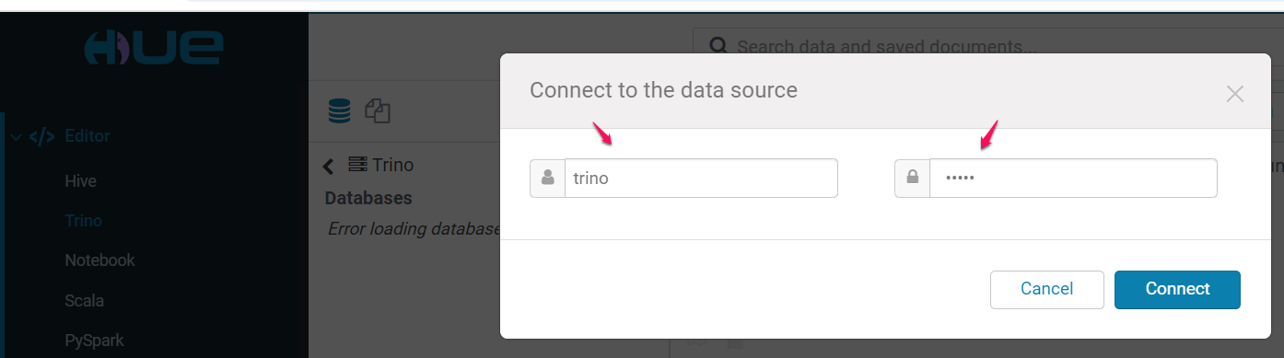The image size is (1284, 358).
Task: Select Trino editor in sidebar
Action: [83, 221]
